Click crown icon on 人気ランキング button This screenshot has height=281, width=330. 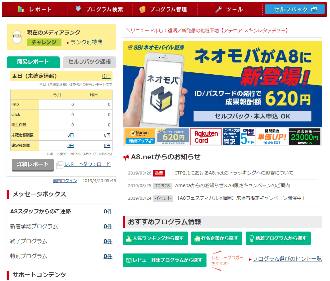pos(128,239)
